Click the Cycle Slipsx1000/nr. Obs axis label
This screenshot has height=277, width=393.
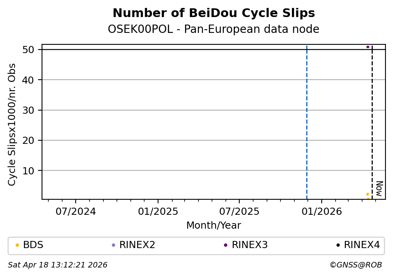pyautogui.click(x=12, y=124)
